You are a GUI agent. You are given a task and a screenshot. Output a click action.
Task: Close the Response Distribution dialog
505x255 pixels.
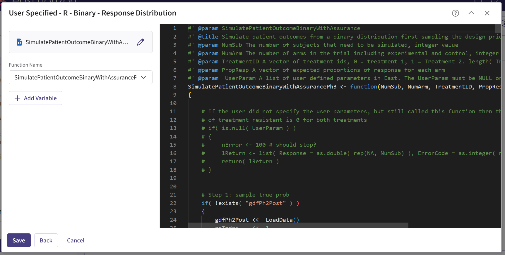487,13
